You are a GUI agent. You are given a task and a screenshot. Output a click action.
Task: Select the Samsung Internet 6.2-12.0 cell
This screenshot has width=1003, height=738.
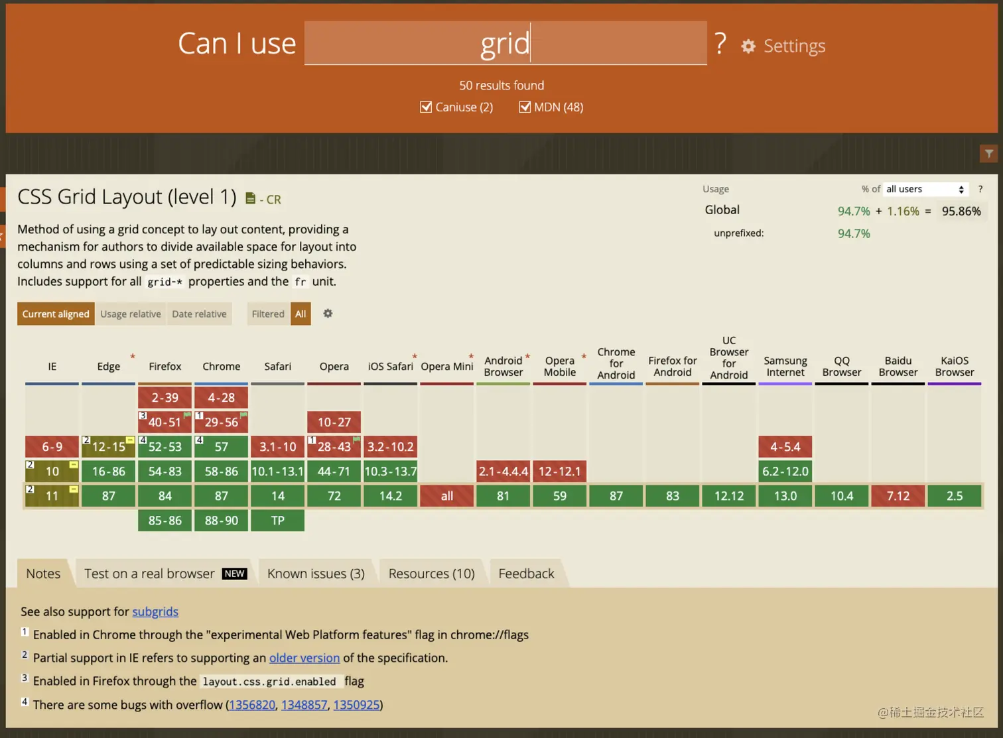785,471
